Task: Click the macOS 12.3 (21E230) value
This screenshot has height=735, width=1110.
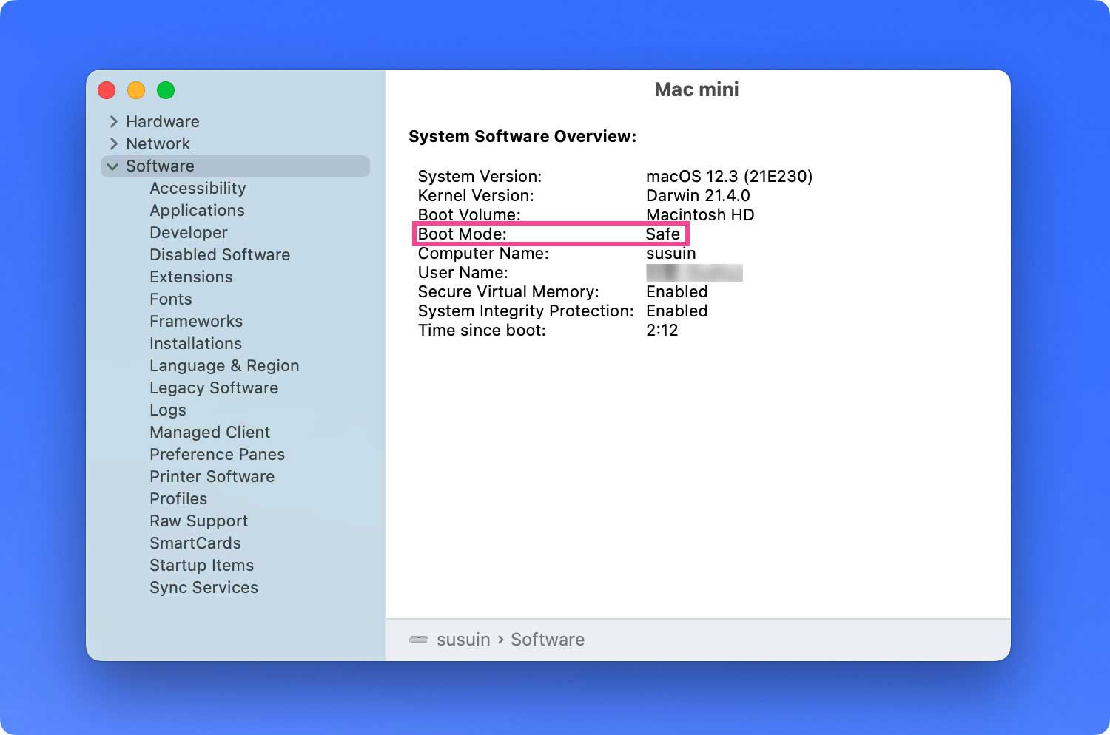Action: click(x=729, y=177)
